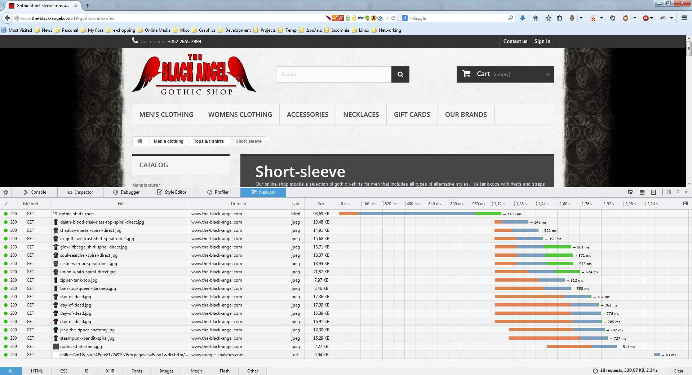Switch to the Console tab
692x375 pixels.
[35, 192]
